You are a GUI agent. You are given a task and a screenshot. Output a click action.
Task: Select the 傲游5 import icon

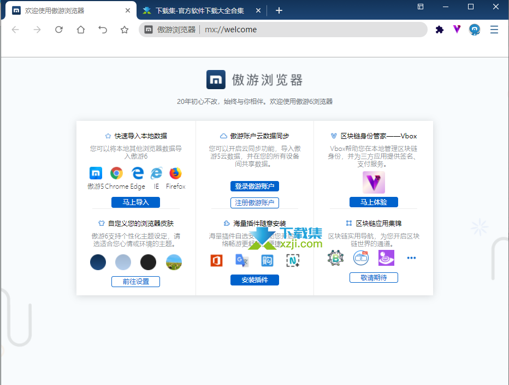[x=96, y=173]
